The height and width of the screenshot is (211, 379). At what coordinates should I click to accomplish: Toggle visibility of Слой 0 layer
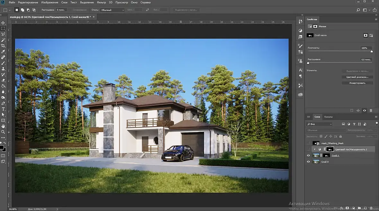pyautogui.click(x=308, y=162)
